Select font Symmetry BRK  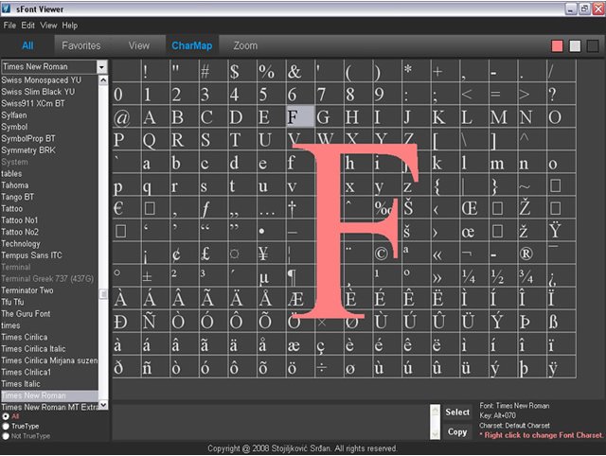[x=49, y=150]
